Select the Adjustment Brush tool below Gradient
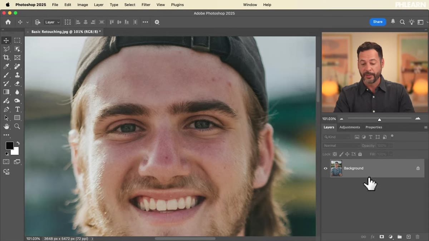The width and height of the screenshot is (429, 241). tap(6, 101)
